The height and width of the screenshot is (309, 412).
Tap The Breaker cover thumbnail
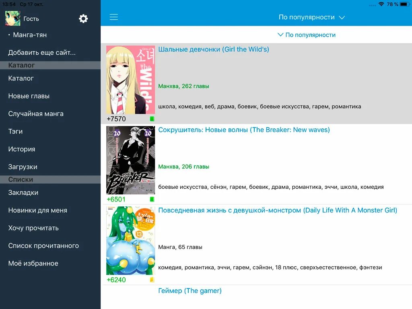point(131,160)
